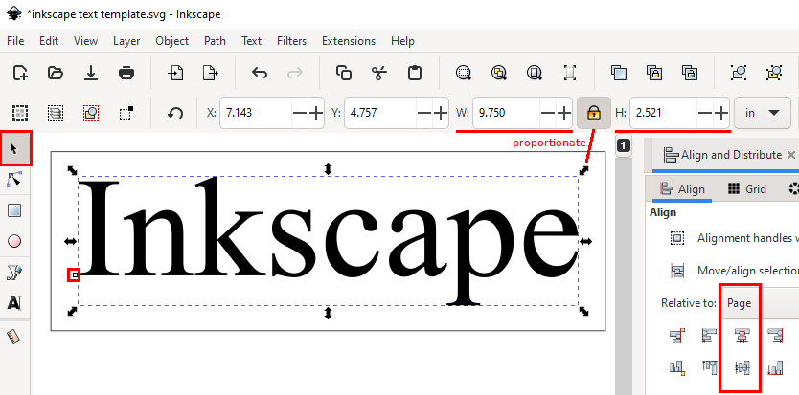Select the Text tool
This screenshot has height=395, width=799.
pyautogui.click(x=14, y=304)
